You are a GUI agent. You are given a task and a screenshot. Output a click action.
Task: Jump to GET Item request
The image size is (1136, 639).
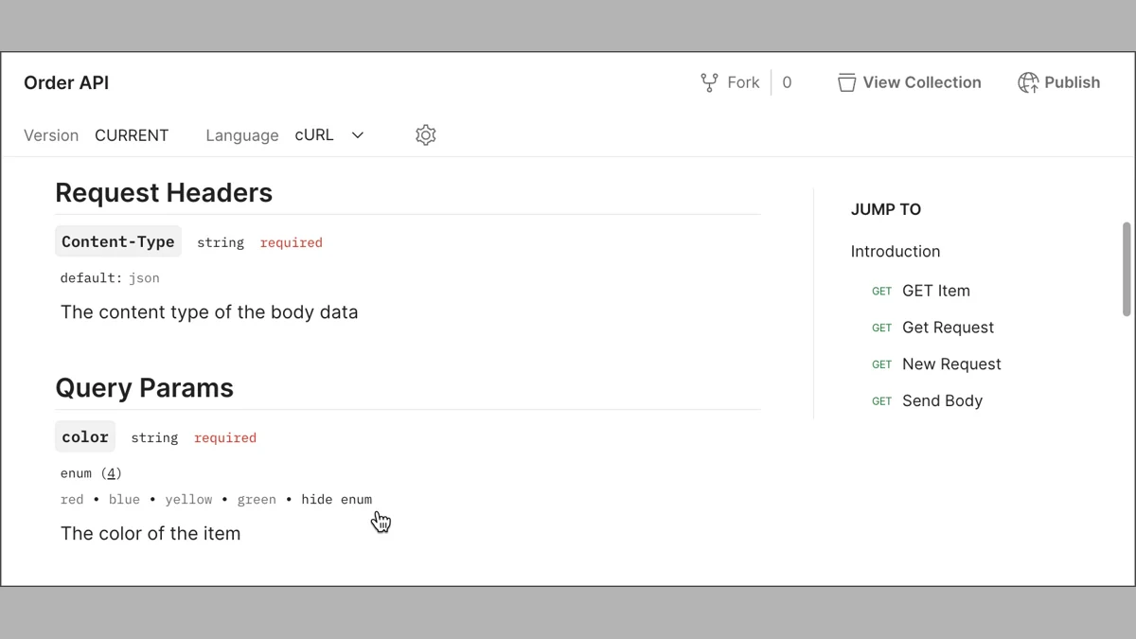click(x=936, y=292)
